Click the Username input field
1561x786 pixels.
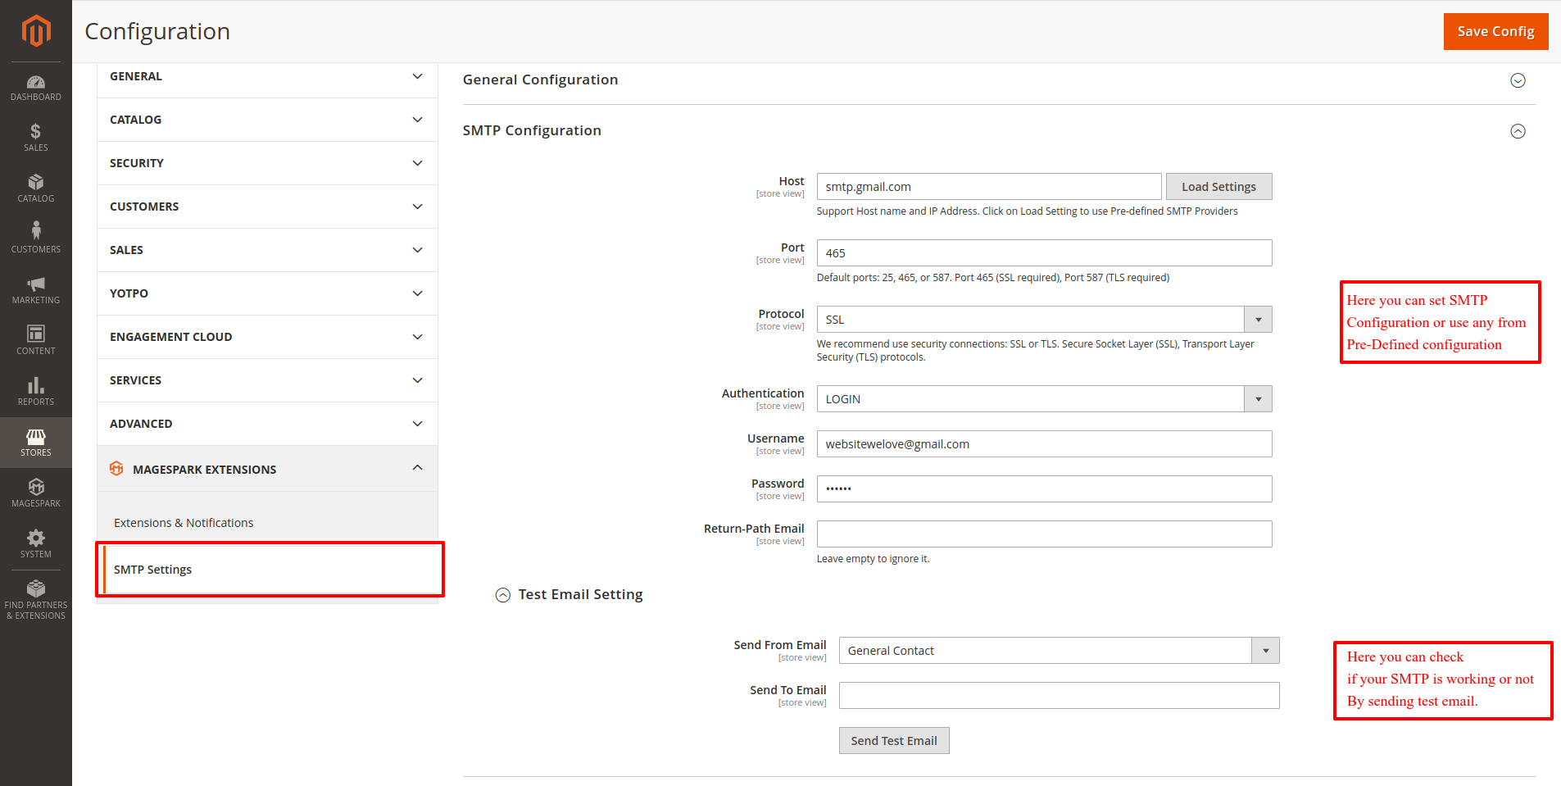(1044, 444)
